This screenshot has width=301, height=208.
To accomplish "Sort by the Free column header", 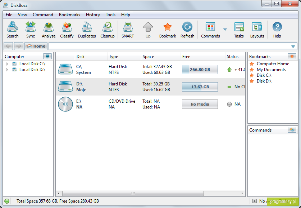I will 203,57.
